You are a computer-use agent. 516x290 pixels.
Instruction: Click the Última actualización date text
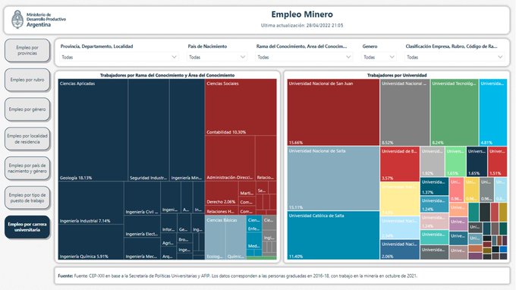point(302,25)
